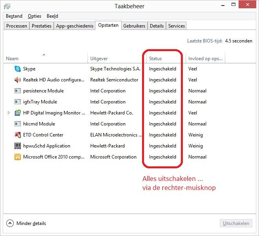Screen dimensions: 259x236
Task: Expand the HP Digital Imaging Monitor entry
Action: pyautogui.click(x=9, y=113)
